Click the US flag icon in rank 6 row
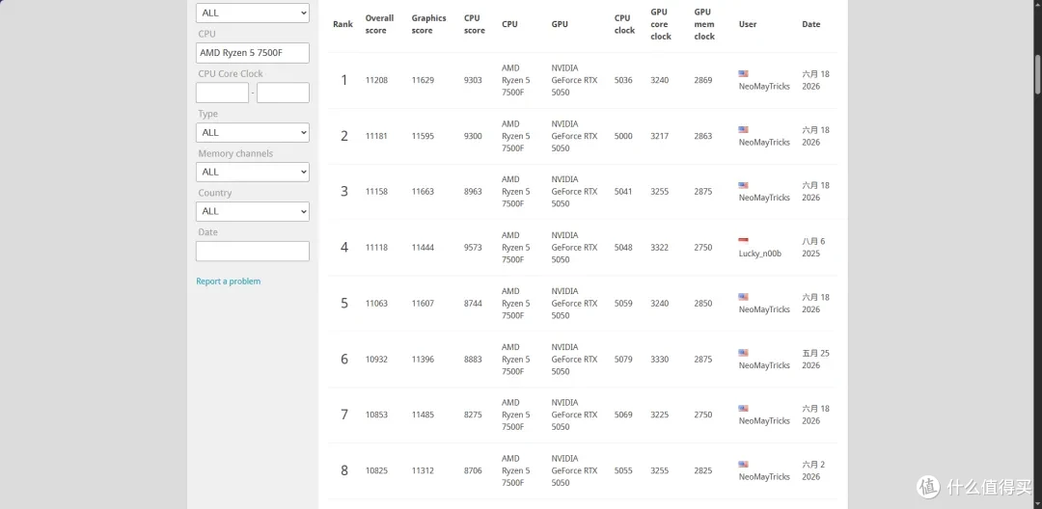Image resolution: width=1042 pixels, height=509 pixels. 743,353
